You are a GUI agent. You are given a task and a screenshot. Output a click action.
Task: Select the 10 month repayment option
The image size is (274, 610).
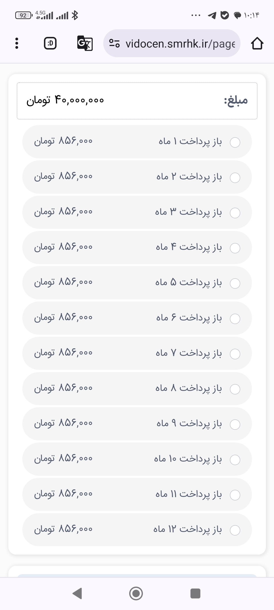[x=235, y=460]
